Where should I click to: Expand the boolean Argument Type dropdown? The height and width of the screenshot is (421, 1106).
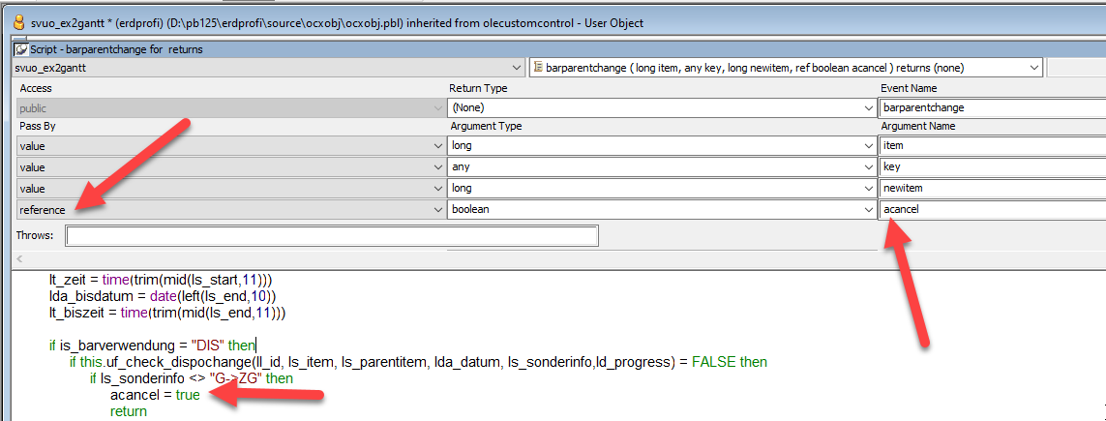(868, 209)
